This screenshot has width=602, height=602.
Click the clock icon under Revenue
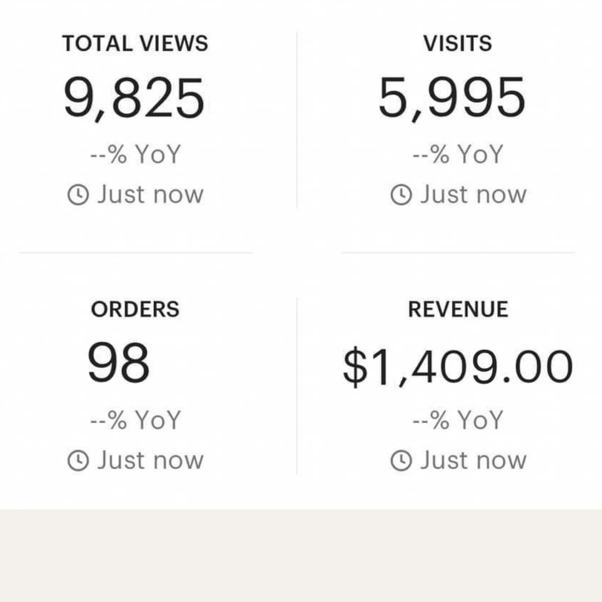click(x=400, y=460)
